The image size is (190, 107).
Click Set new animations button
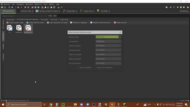tap(85, 67)
